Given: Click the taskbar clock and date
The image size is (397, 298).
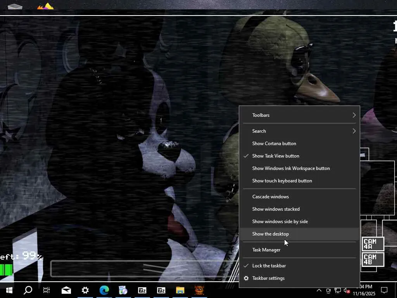Looking at the screenshot, I should 364,290.
